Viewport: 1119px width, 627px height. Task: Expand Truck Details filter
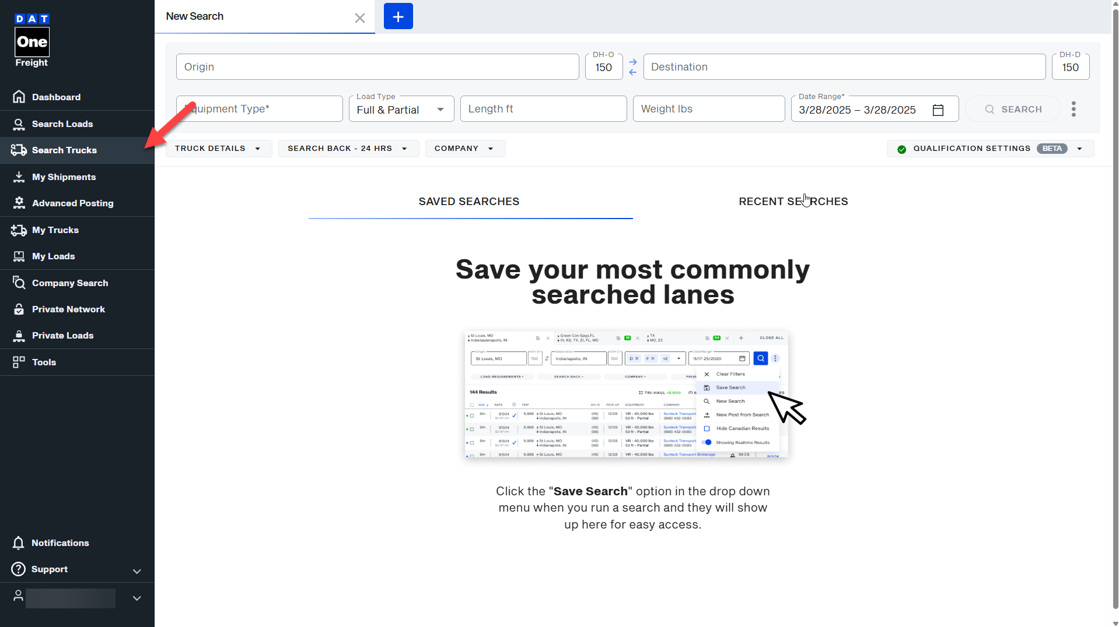(219, 149)
